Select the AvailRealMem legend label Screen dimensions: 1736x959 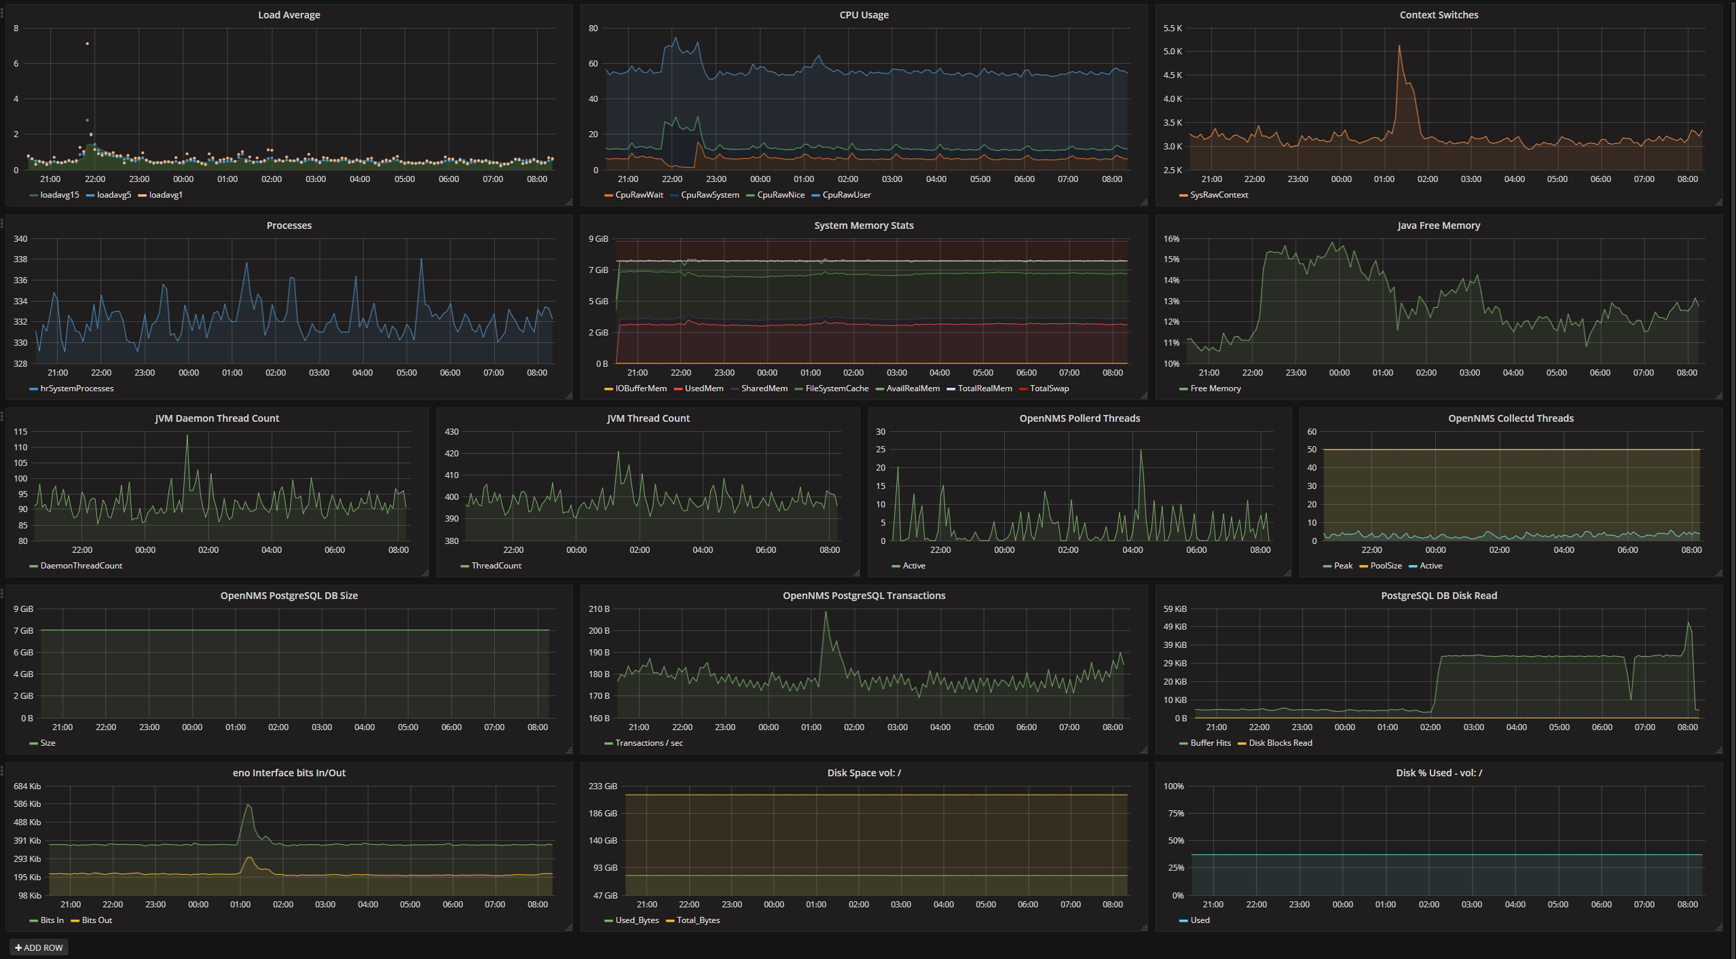tap(913, 388)
